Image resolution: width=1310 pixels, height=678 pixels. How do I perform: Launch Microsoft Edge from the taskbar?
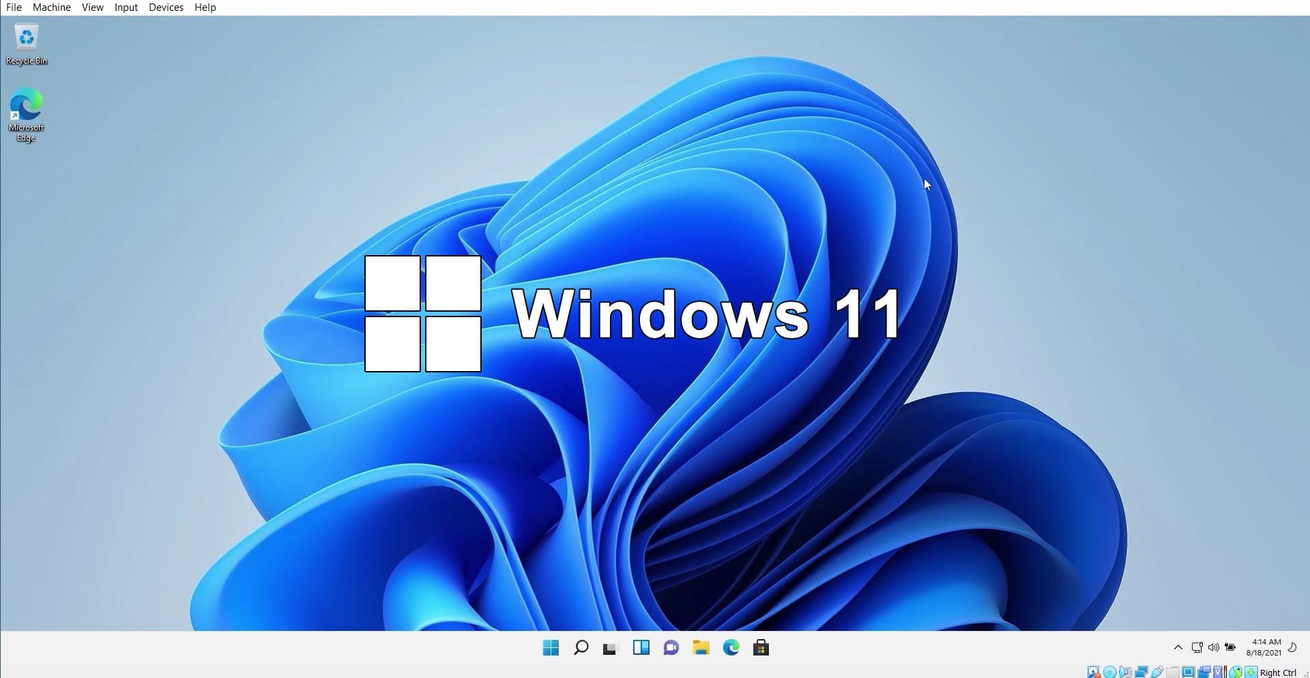pyautogui.click(x=731, y=648)
